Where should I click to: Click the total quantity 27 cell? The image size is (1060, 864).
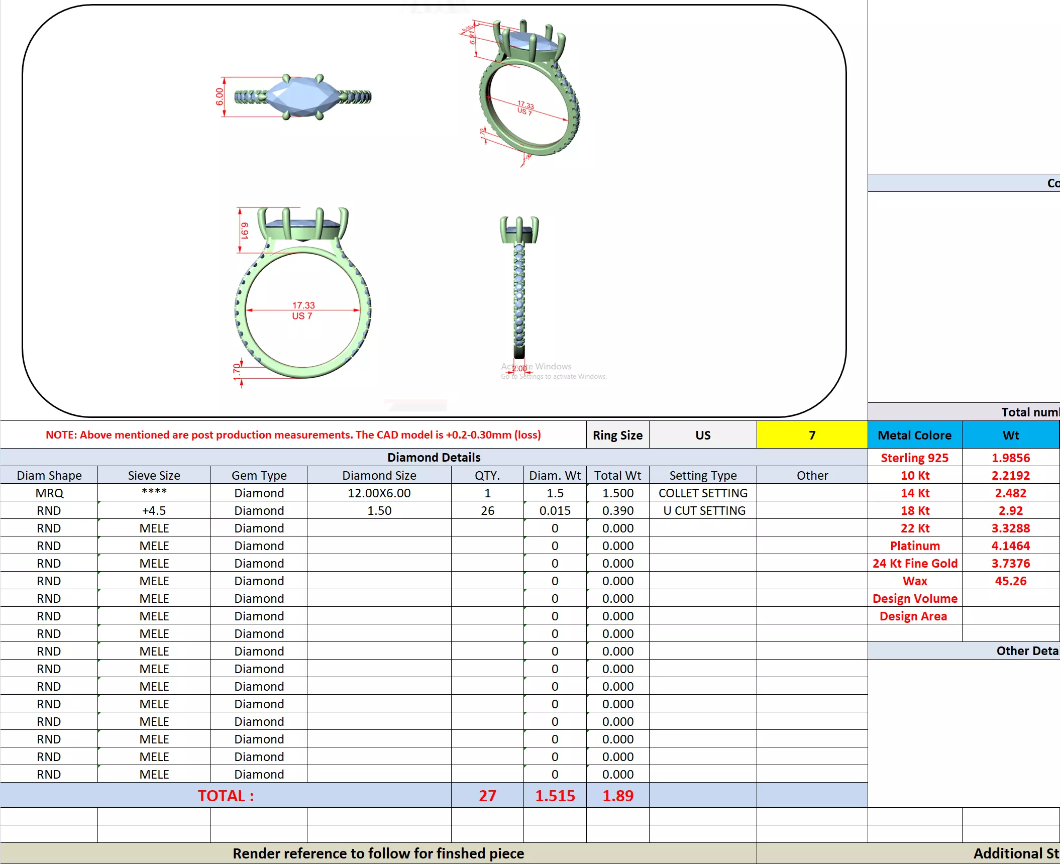487,795
